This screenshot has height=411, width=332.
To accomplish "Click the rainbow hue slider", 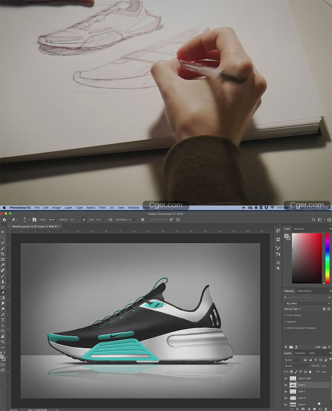I will [x=327, y=258].
